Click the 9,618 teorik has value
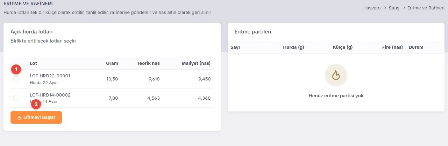This screenshot has width=448, height=146. point(154,79)
